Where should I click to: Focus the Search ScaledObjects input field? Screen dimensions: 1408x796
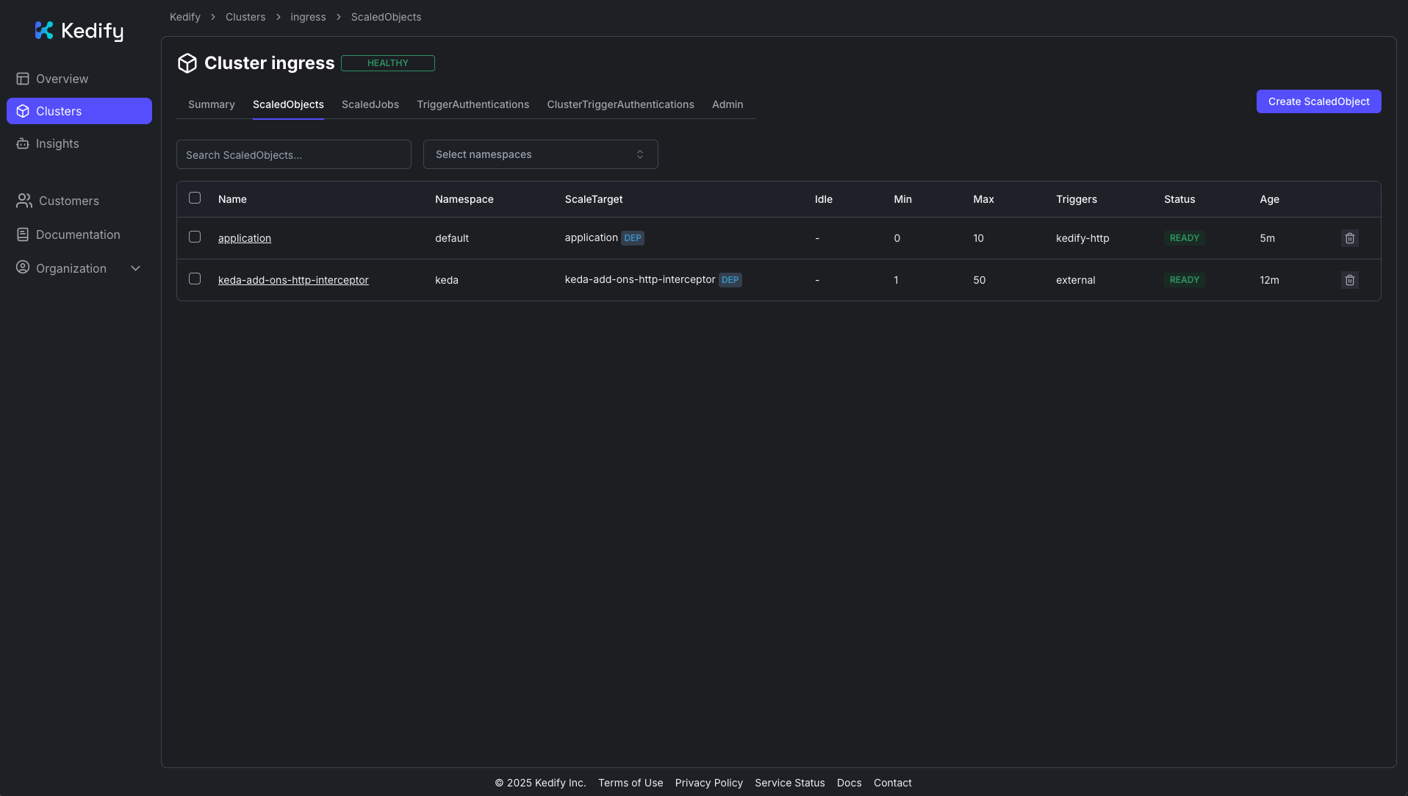click(293, 155)
